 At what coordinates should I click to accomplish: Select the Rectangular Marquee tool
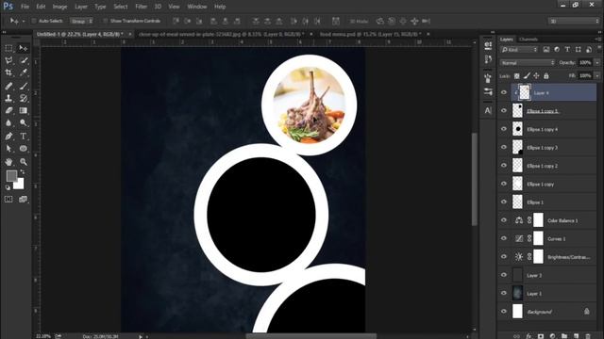coord(8,48)
